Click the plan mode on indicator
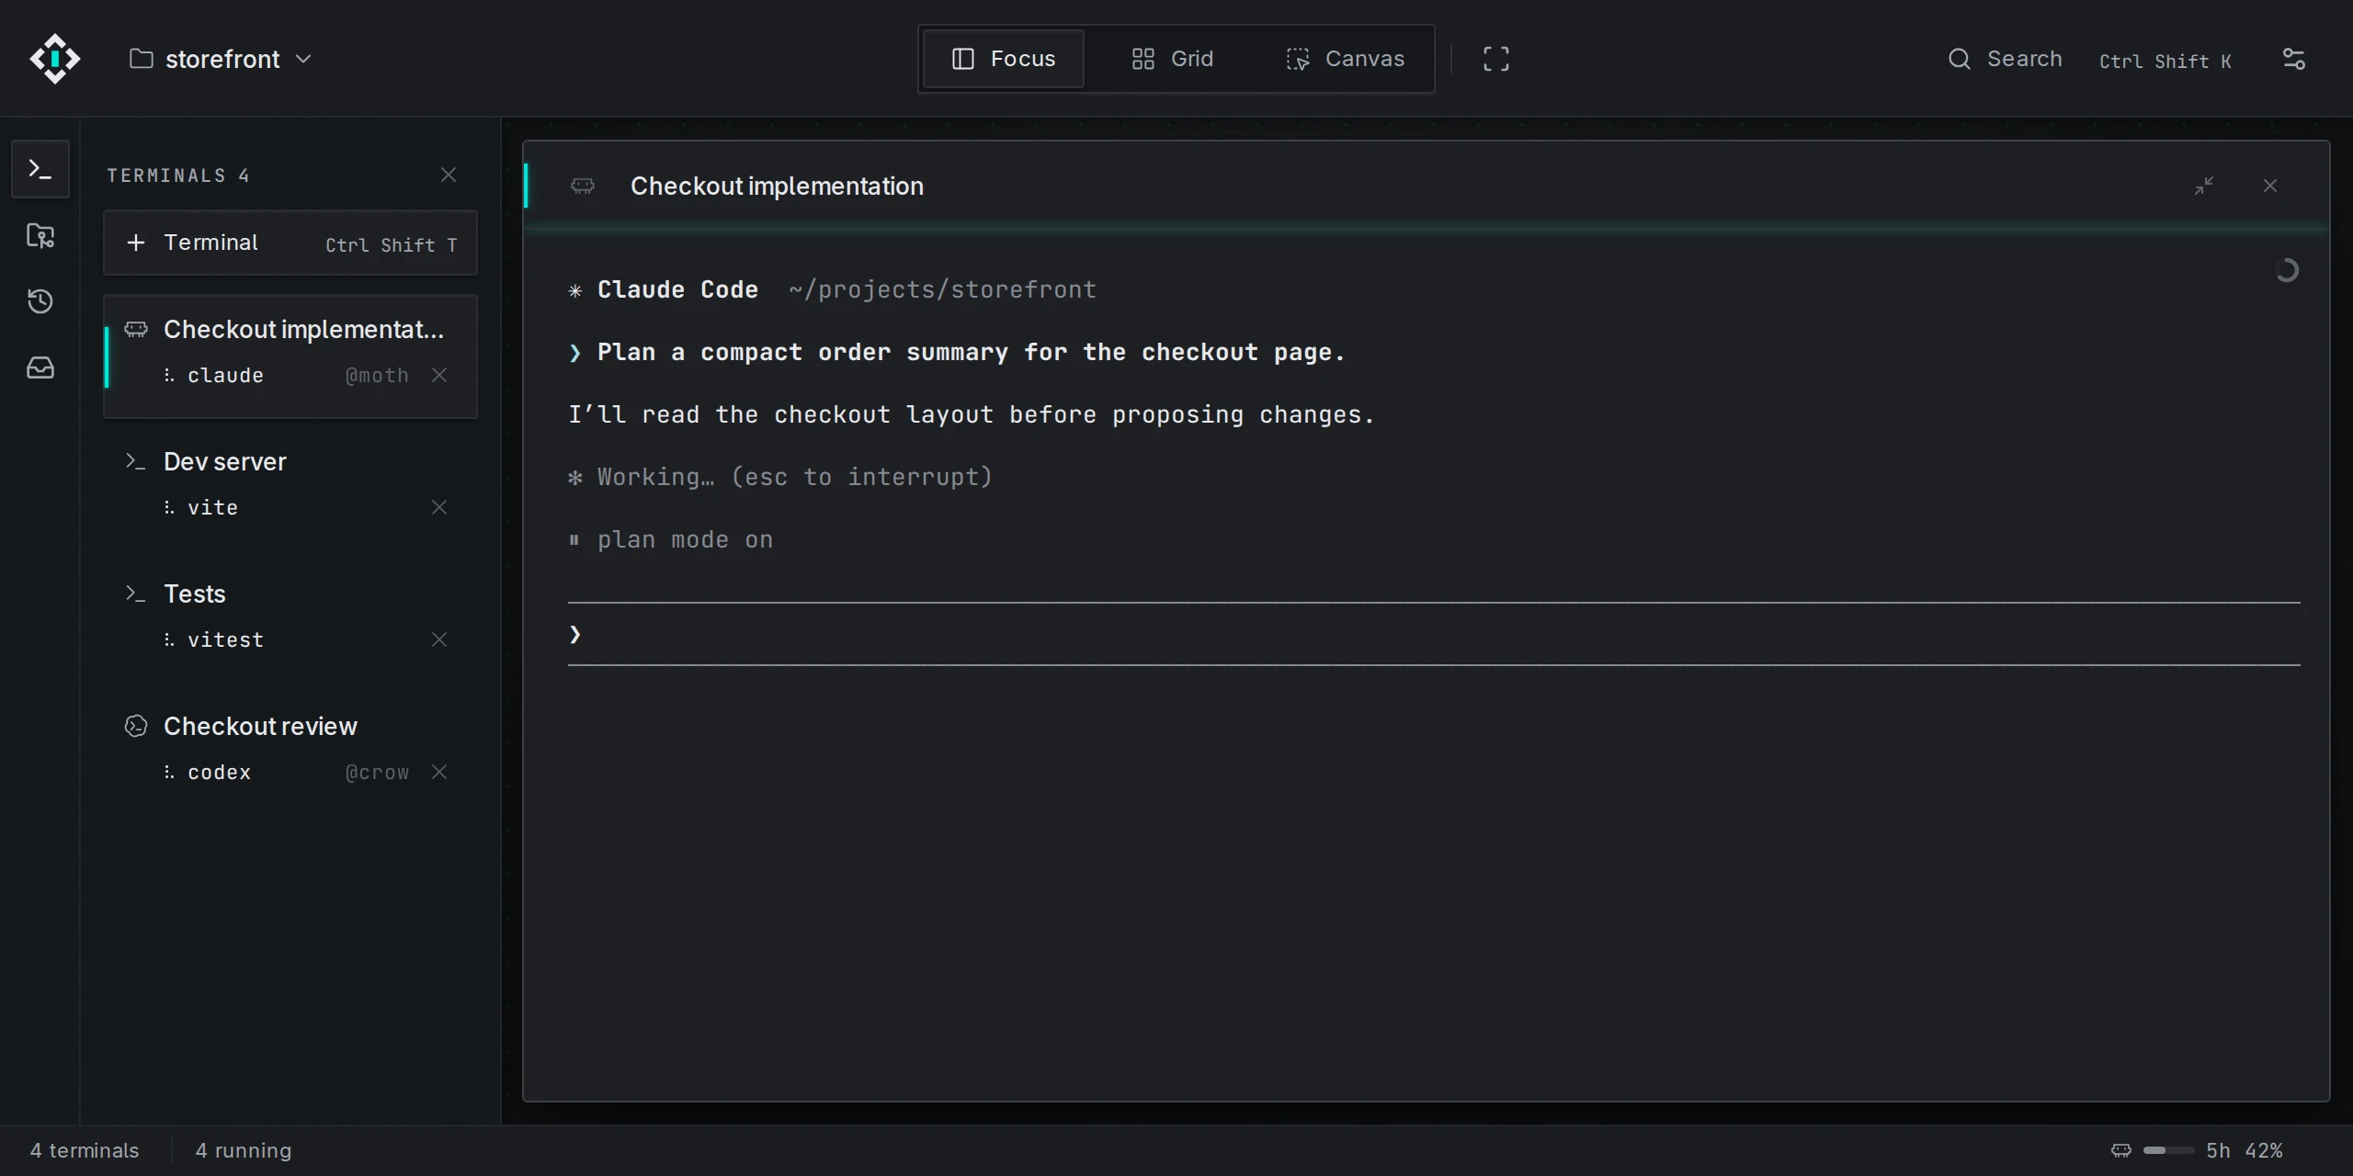This screenshot has height=1176, width=2353. pos(671,540)
